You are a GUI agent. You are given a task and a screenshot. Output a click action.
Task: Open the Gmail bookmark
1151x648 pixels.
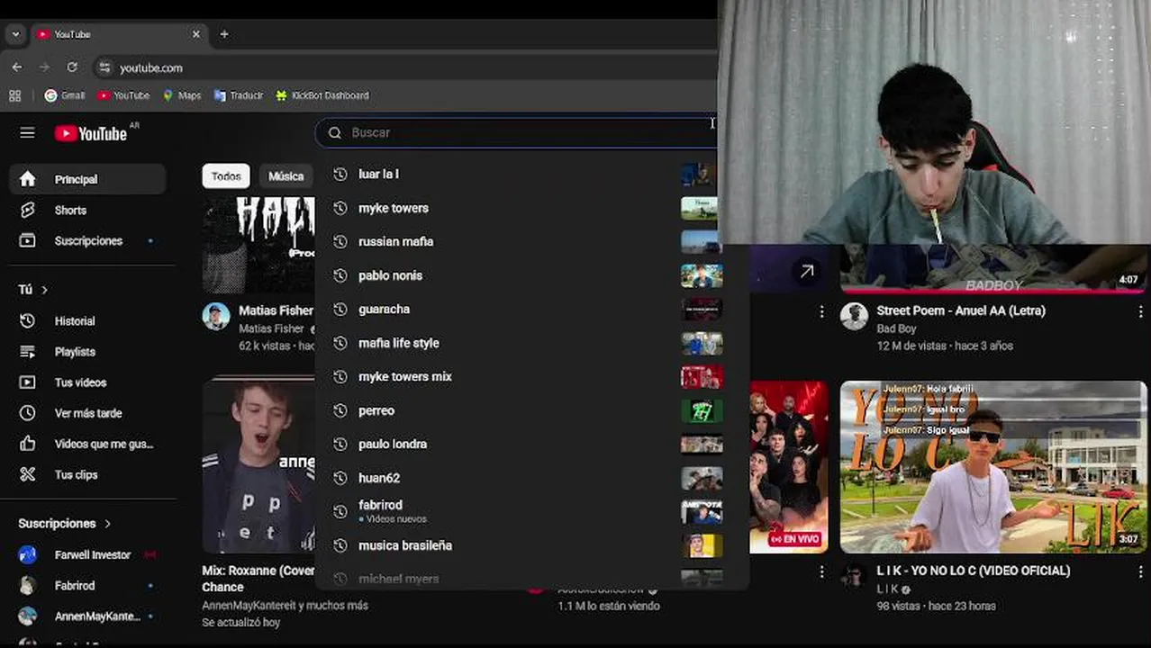pyautogui.click(x=65, y=95)
